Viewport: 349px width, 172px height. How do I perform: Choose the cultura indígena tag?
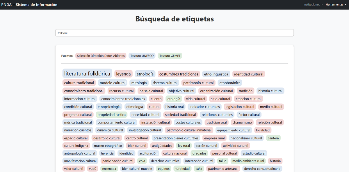[76, 146]
